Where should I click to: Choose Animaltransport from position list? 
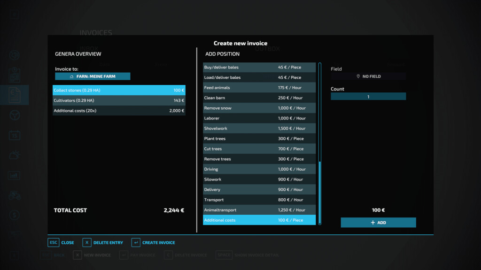[x=259, y=210]
